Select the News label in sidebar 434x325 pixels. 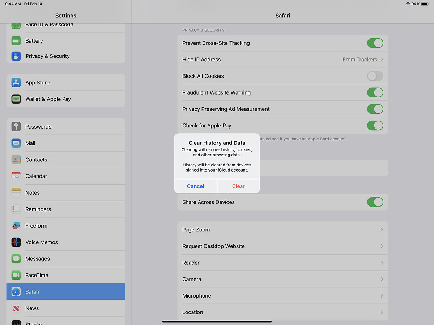coord(32,308)
